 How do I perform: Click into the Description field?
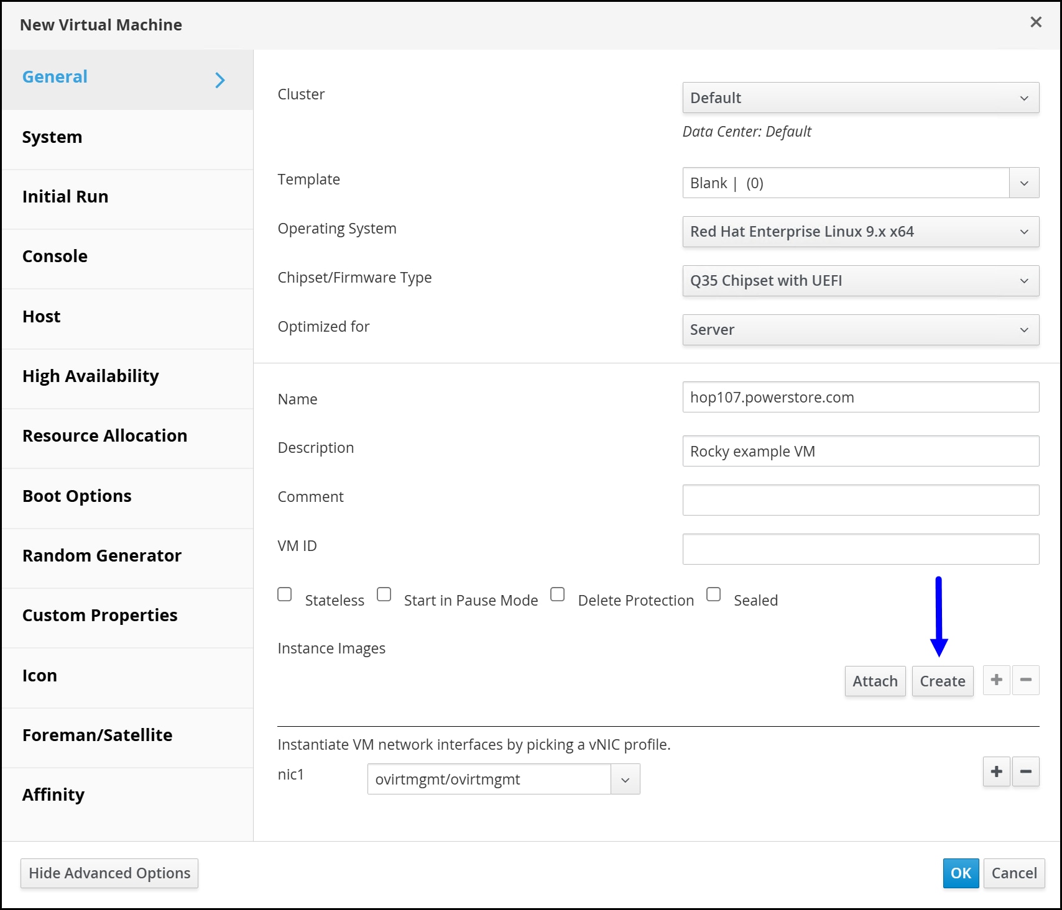[861, 451]
